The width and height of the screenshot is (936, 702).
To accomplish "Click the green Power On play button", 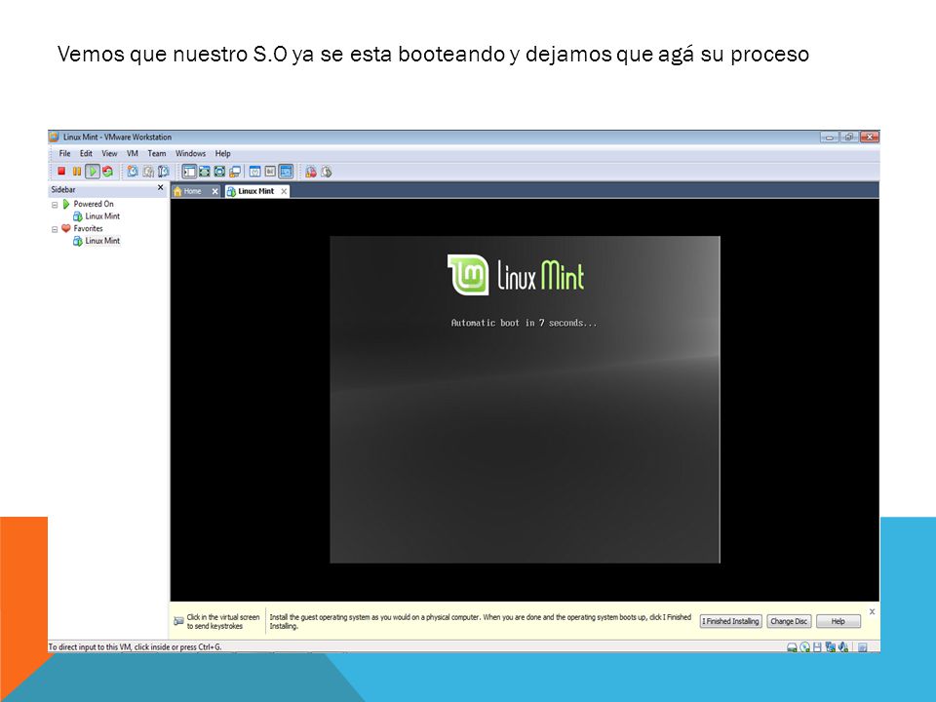I will 92,172.
